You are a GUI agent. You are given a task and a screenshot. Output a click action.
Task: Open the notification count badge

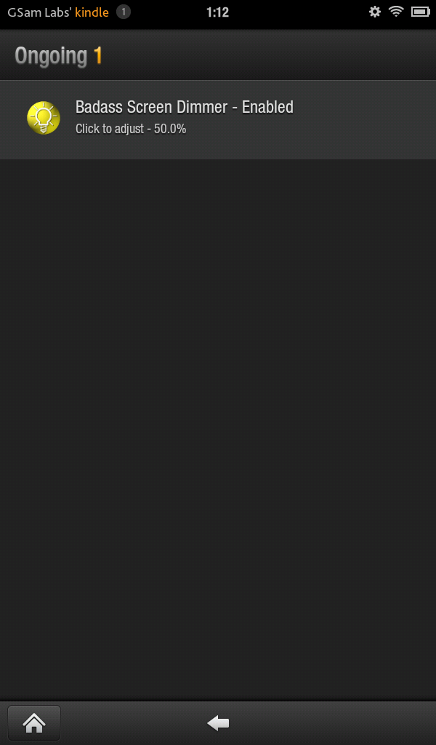[x=124, y=12]
